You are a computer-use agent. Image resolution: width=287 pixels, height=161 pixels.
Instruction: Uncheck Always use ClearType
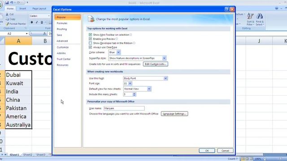tap(90, 47)
